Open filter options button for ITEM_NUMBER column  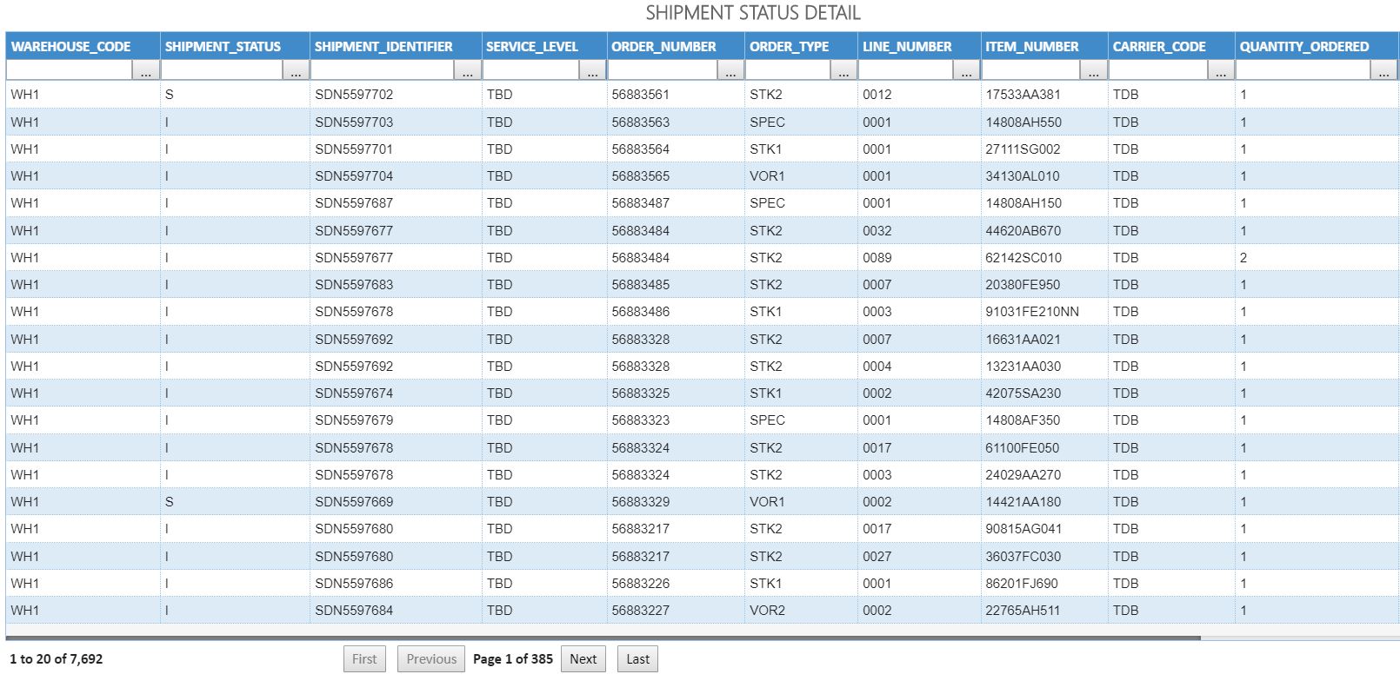(x=1093, y=71)
